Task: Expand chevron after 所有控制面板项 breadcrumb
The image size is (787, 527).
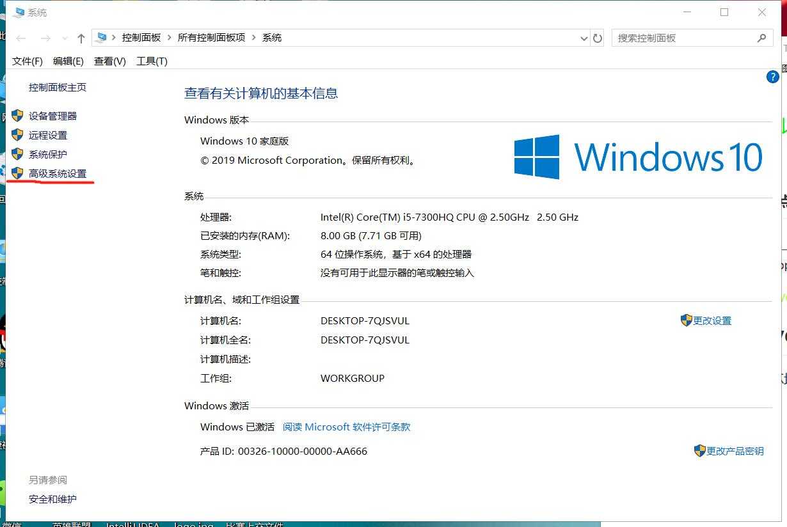Action: coord(253,38)
